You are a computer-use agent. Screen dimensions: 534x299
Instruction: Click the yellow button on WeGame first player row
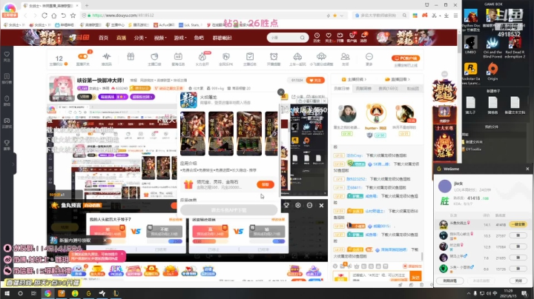[518, 224]
